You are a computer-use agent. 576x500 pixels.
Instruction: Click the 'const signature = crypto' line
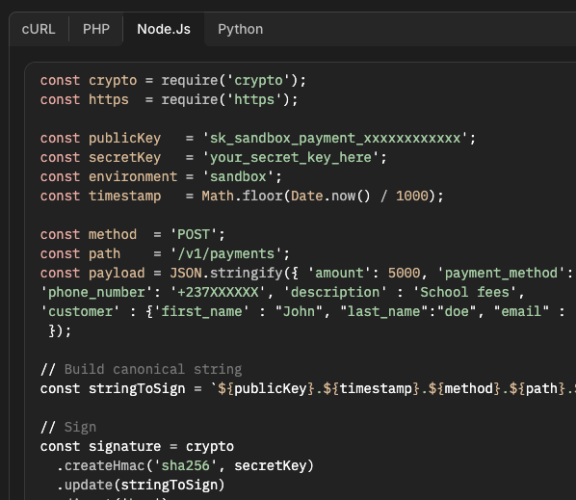[137, 446]
